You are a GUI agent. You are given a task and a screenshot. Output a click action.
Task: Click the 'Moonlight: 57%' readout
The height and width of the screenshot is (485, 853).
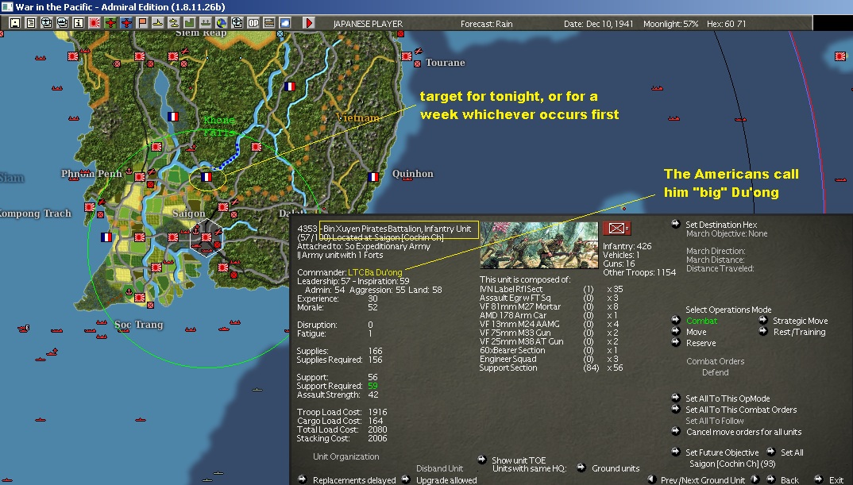(670, 24)
